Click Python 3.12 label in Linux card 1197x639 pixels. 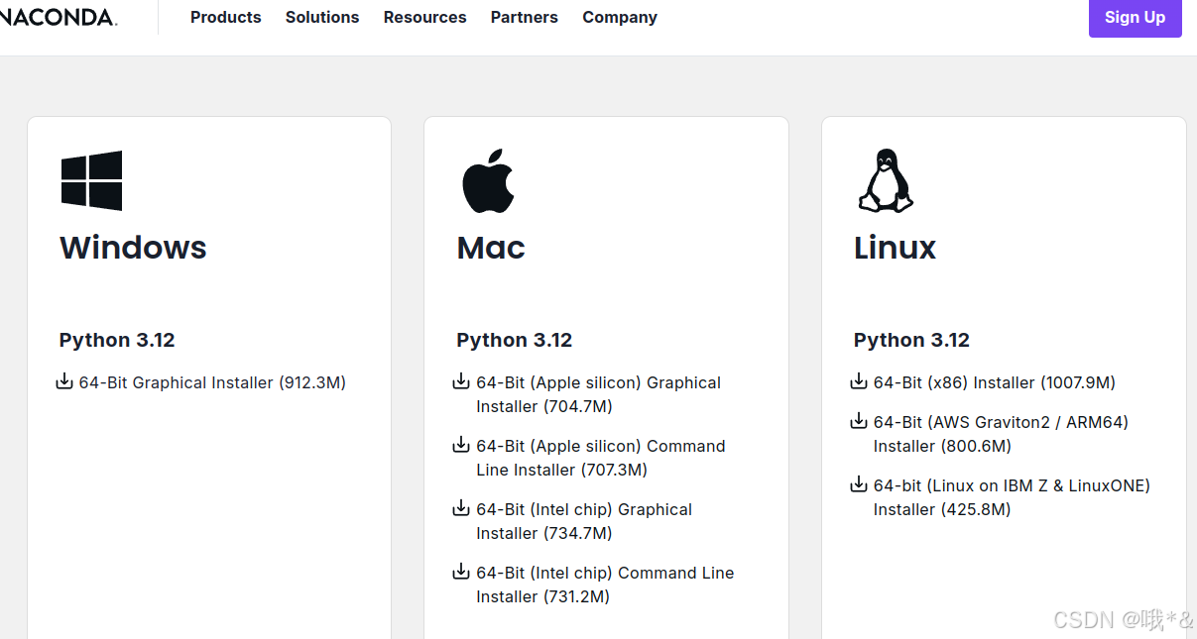tap(911, 341)
